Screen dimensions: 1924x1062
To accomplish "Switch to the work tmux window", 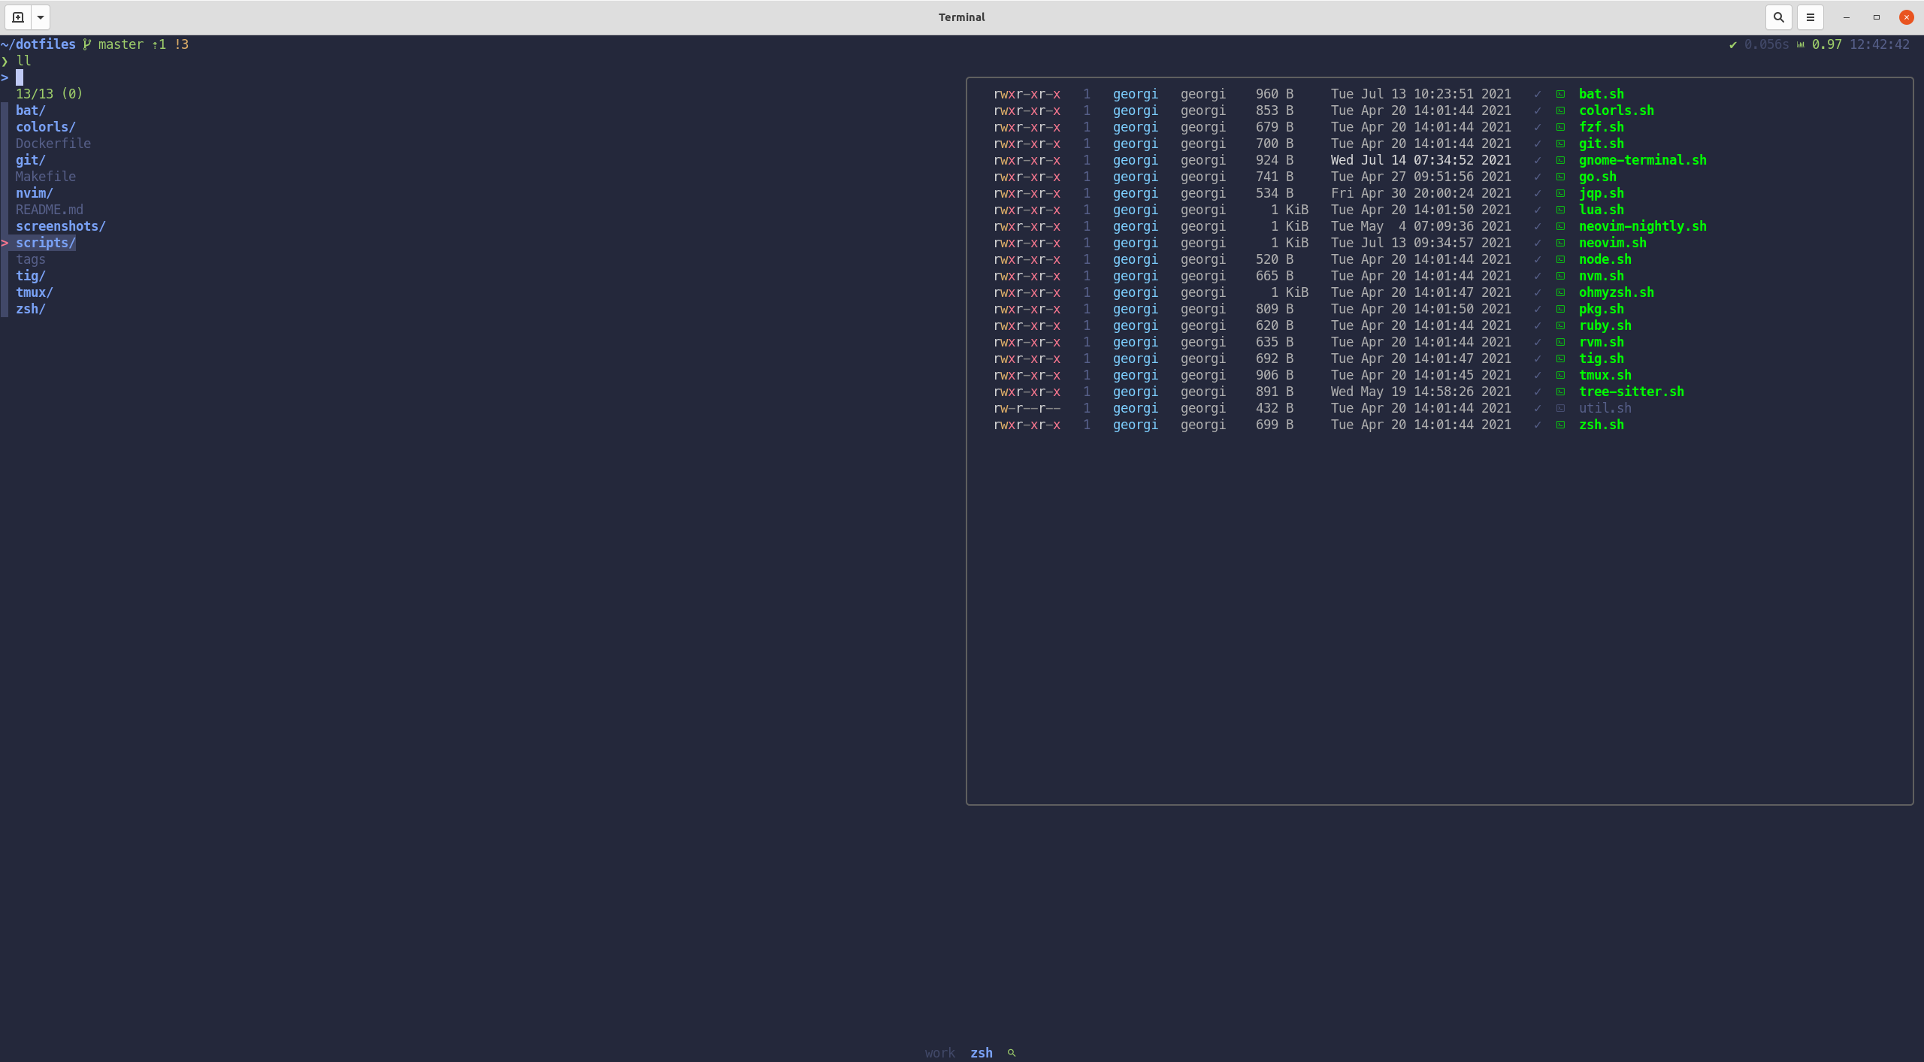I will pyautogui.click(x=939, y=1052).
